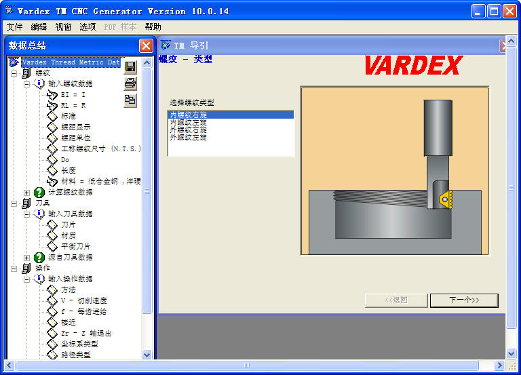Click the diamond icon beside 刀片
The height and width of the screenshot is (375, 521).
tap(52, 225)
